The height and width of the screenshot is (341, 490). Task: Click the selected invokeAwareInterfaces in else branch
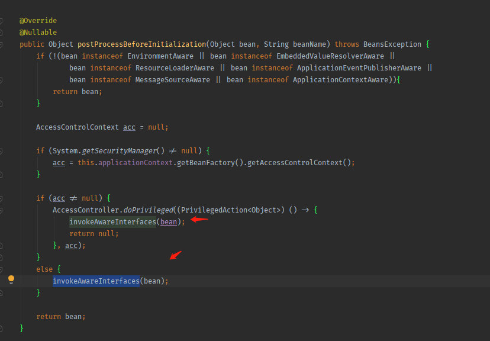[96, 281]
